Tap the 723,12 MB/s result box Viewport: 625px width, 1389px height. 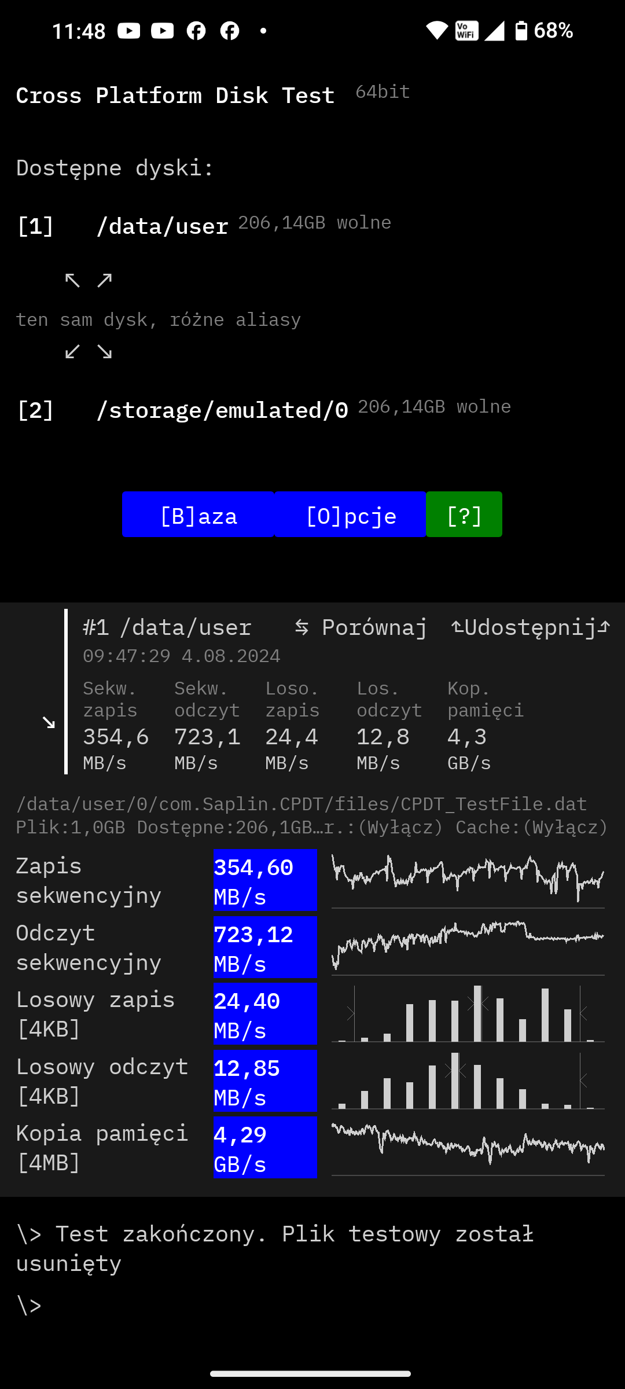point(265,947)
